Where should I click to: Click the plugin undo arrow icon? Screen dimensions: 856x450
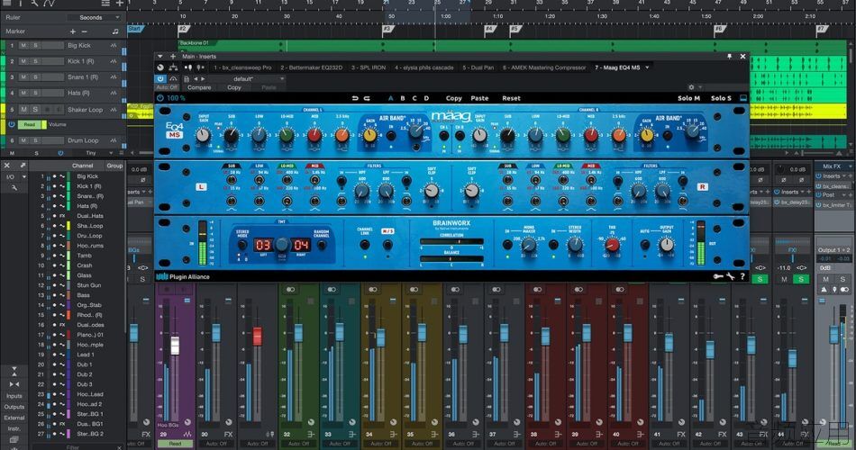[x=355, y=98]
